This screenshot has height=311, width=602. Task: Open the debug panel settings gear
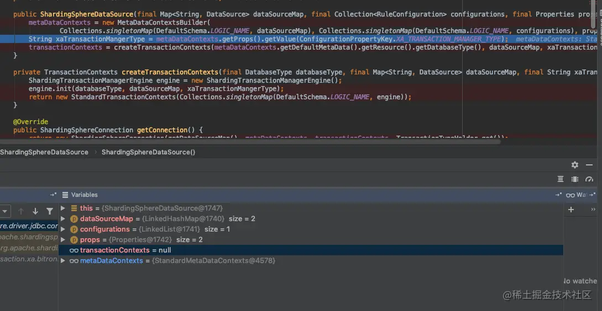point(575,165)
